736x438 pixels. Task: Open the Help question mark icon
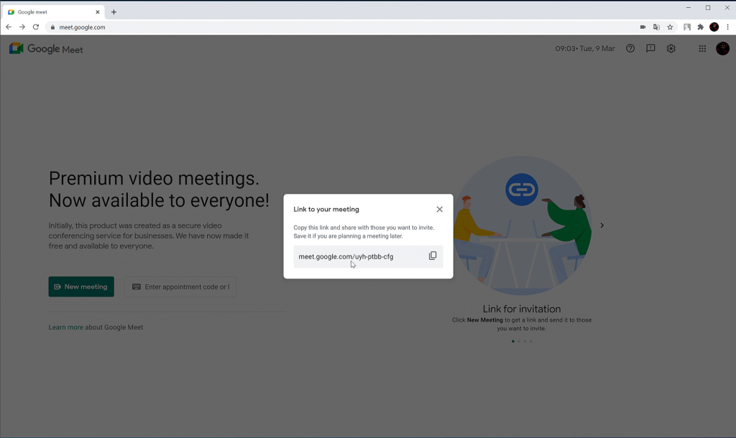(x=630, y=48)
